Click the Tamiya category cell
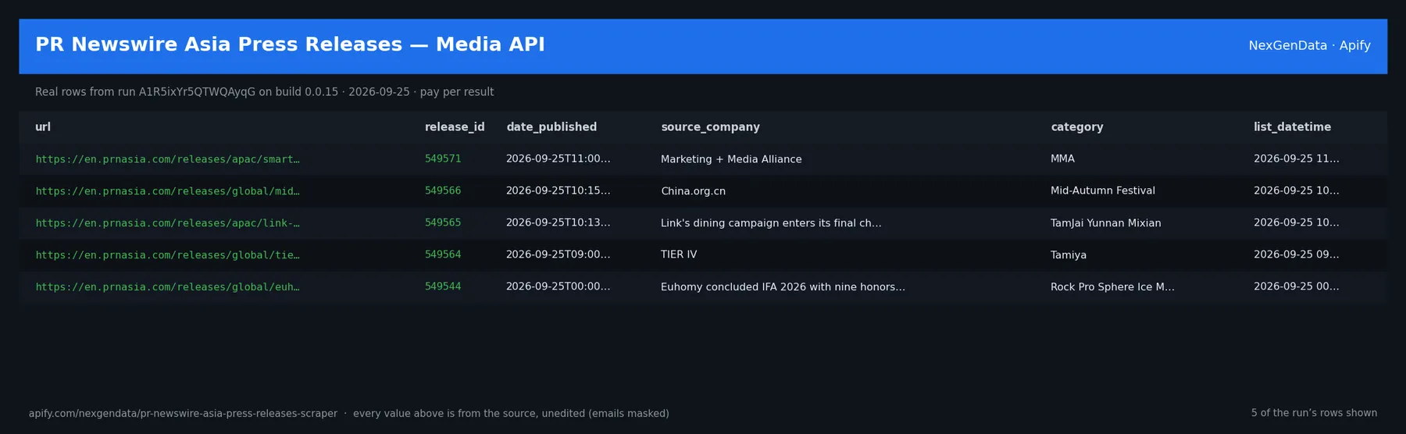This screenshot has height=434, width=1406. tap(1069, 255)
